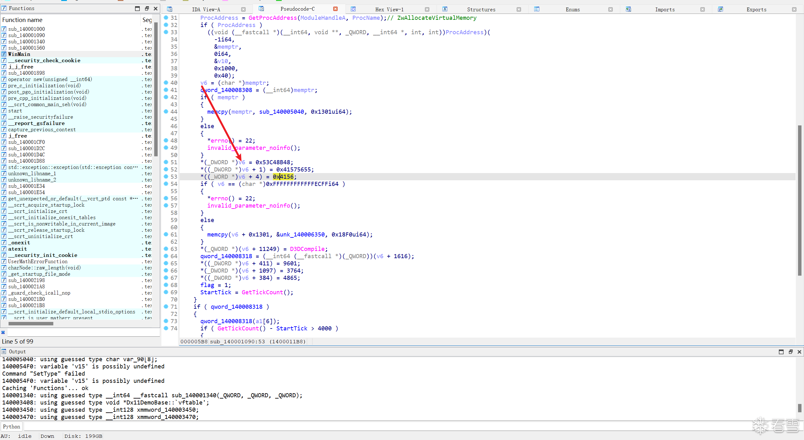Screen dimensions: 804x440
Task: Click the IDA View-A tab icon
Action: (170, 9)
